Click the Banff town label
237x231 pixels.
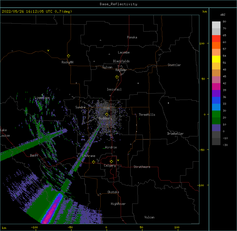click(34, 156)
